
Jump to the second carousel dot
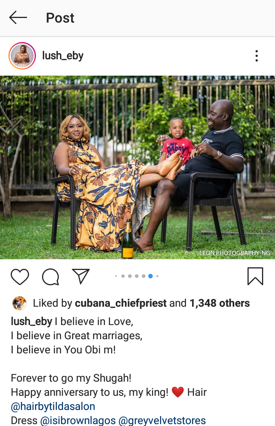coord(123,276)
